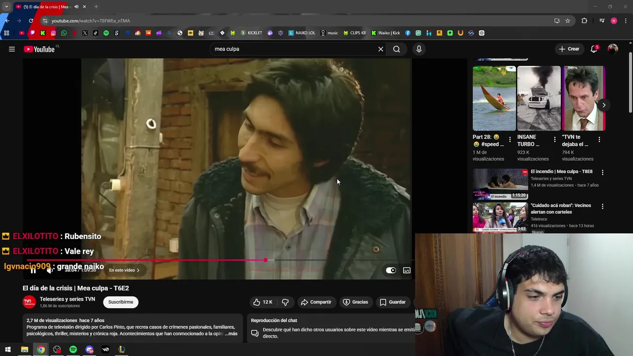Open 'El incendio | Mea culpa - T8E8' title
Viewport: 633px width, 356px height.
[x=561, y=172]
